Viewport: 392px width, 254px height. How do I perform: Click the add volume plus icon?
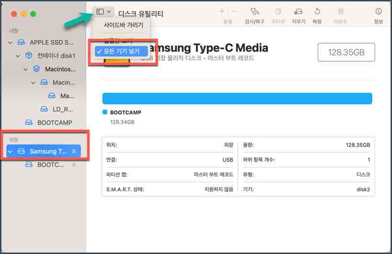tap(222, 11)
